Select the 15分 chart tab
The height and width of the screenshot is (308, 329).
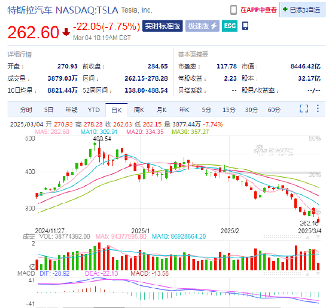229,109
